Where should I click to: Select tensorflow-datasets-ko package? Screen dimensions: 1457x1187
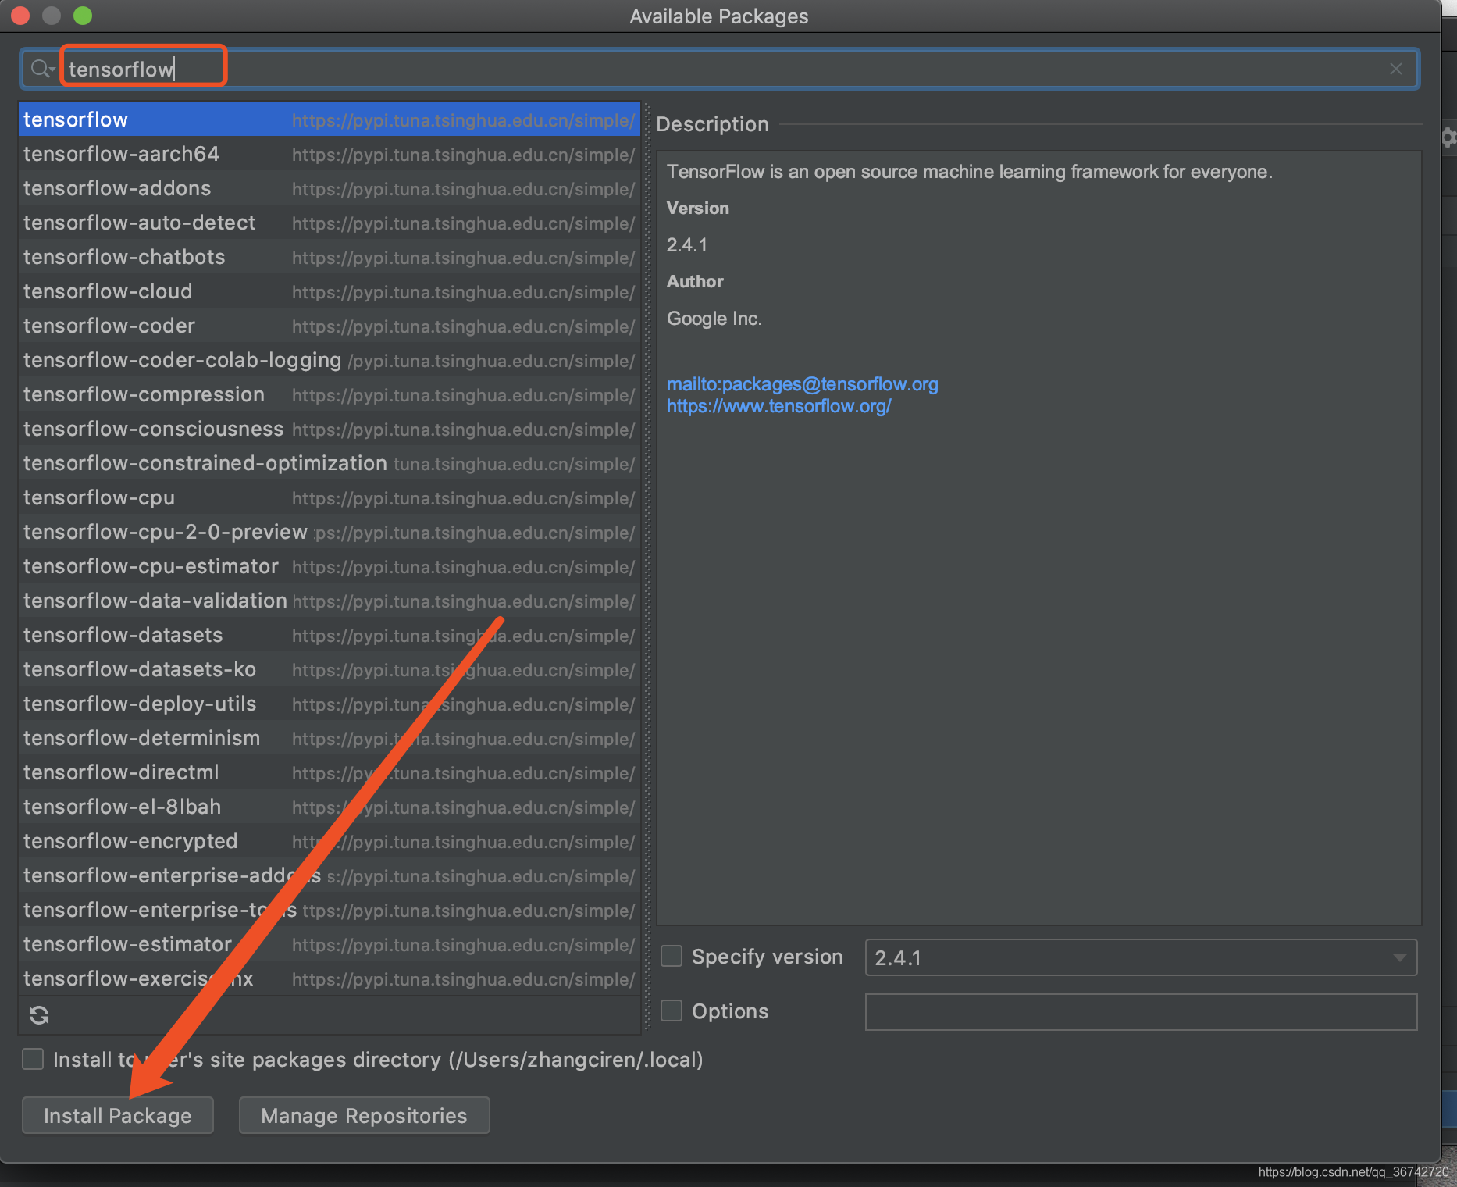click(330, 669)
